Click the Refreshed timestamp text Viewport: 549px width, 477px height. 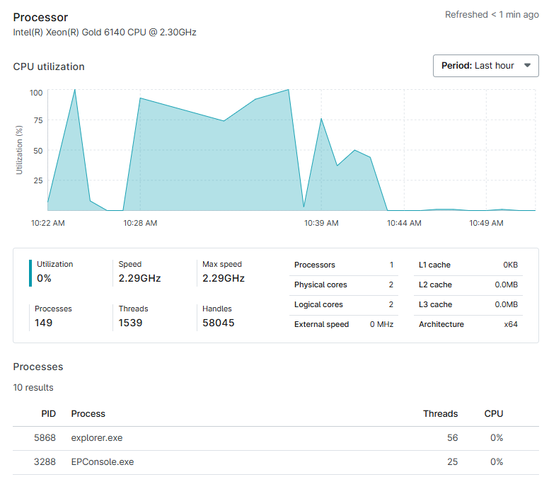492,15
